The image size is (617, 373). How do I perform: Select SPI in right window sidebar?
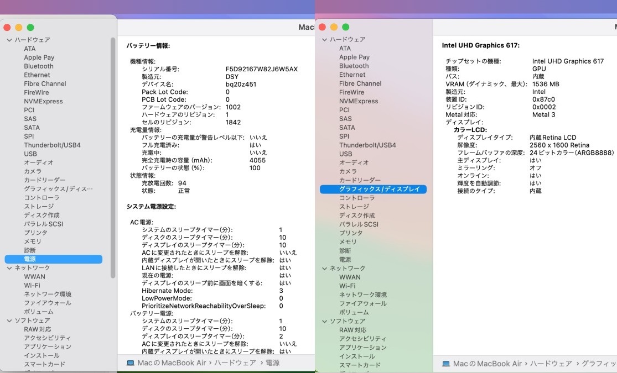pos(344,136)
